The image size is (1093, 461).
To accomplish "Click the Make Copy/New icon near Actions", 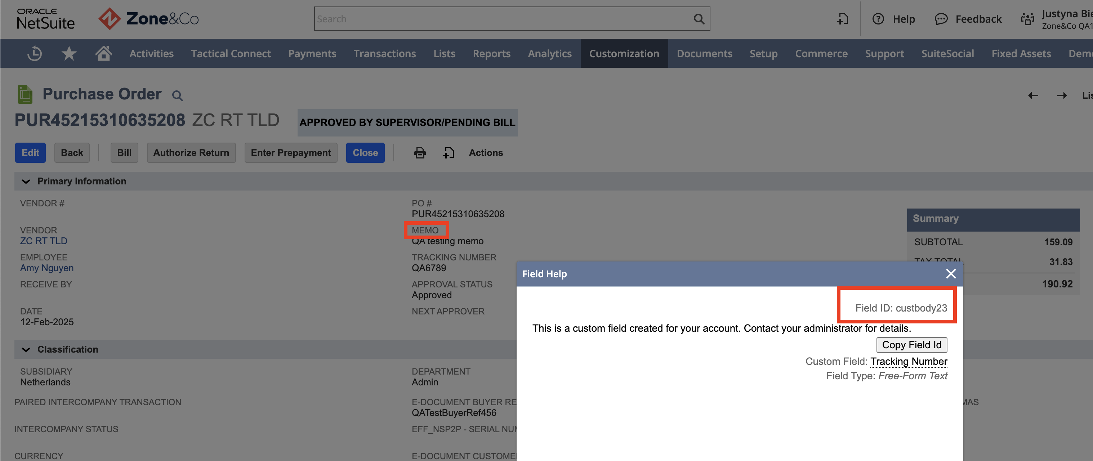I will point(449,153).
